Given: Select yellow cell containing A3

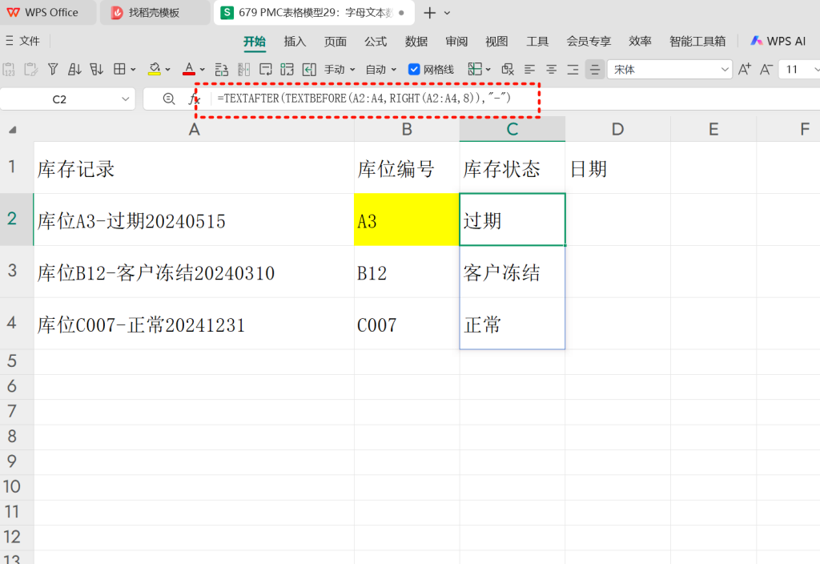Looking at the screenshot, I should [x=406, y=220].
